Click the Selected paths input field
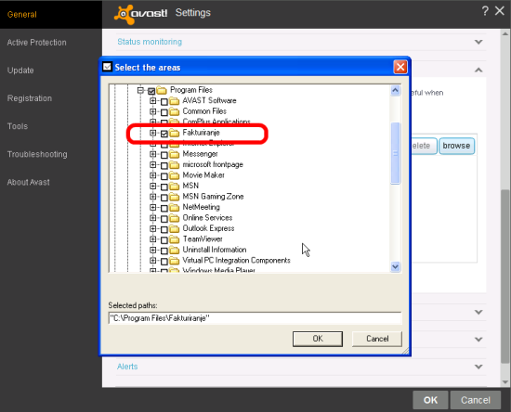This screenshot has height=412, width=511. coord(255,318)
